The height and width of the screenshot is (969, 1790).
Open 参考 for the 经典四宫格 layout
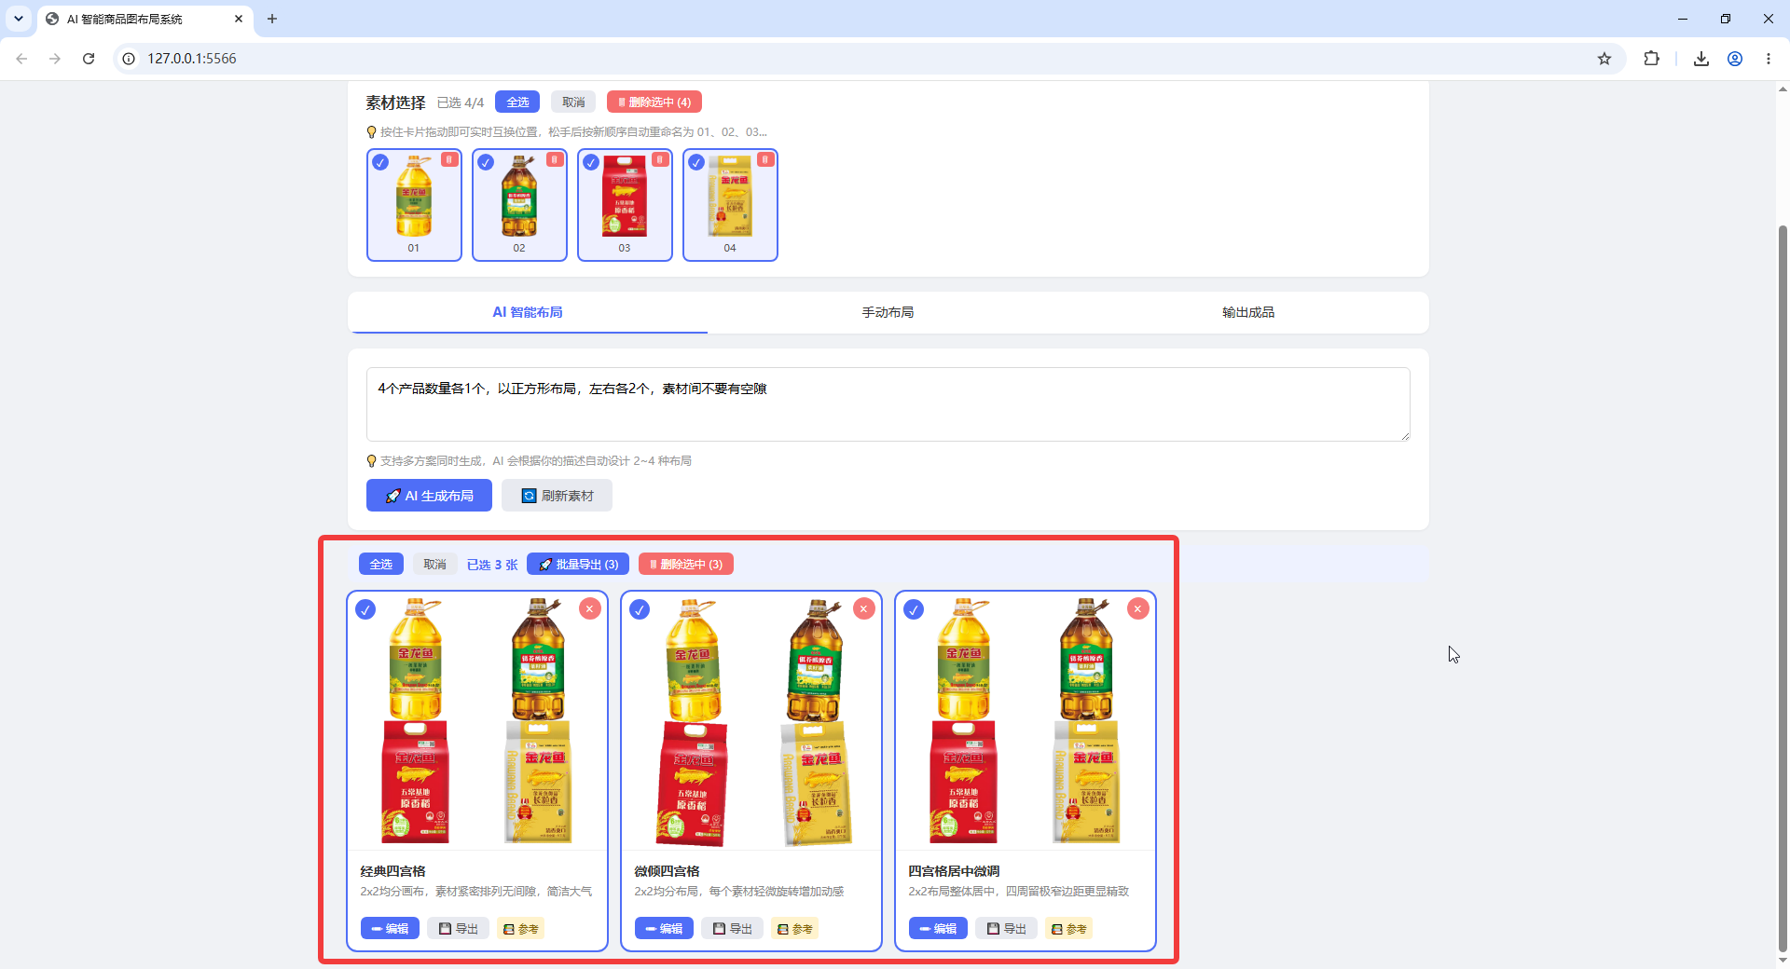coord(520,928)
